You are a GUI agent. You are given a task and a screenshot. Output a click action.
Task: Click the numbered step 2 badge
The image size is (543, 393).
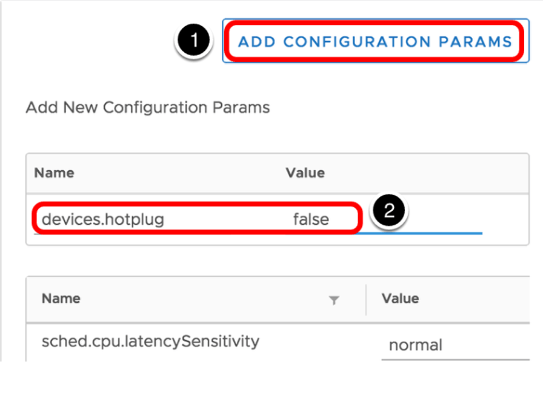[x=388, y=211]
